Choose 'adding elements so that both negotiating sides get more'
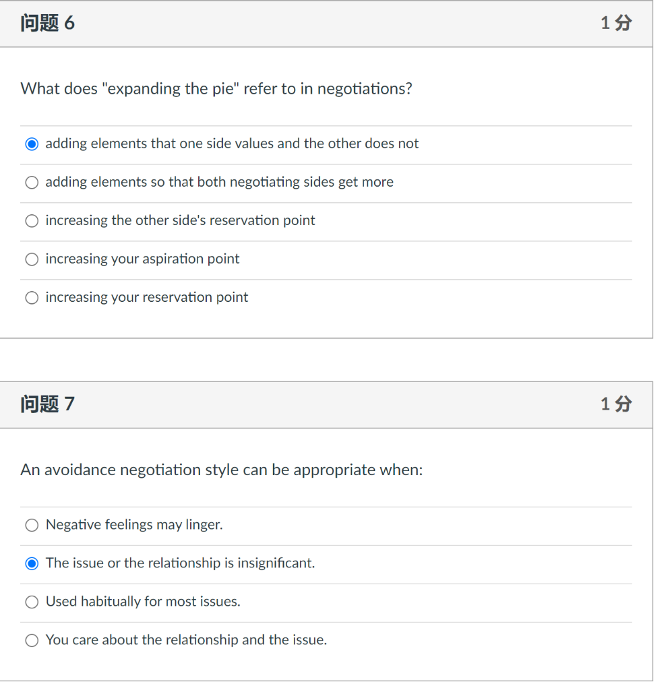Viewport: 670px width, 690px height. click(x=32, y=183)
